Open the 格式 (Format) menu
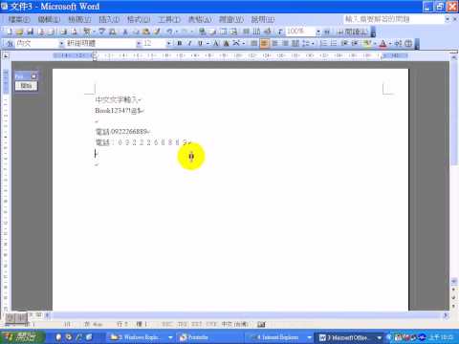This screenshot has height=344, width=459. pos(139,20)
